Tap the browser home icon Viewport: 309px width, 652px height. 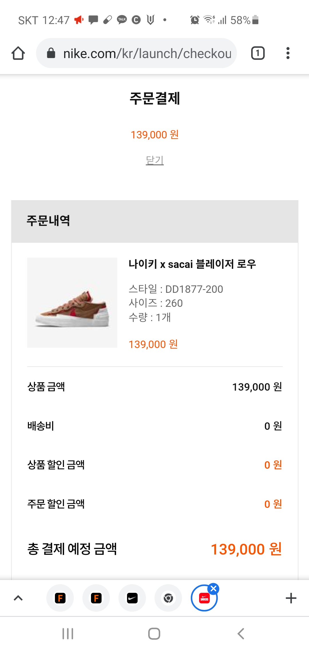[18, 53]
